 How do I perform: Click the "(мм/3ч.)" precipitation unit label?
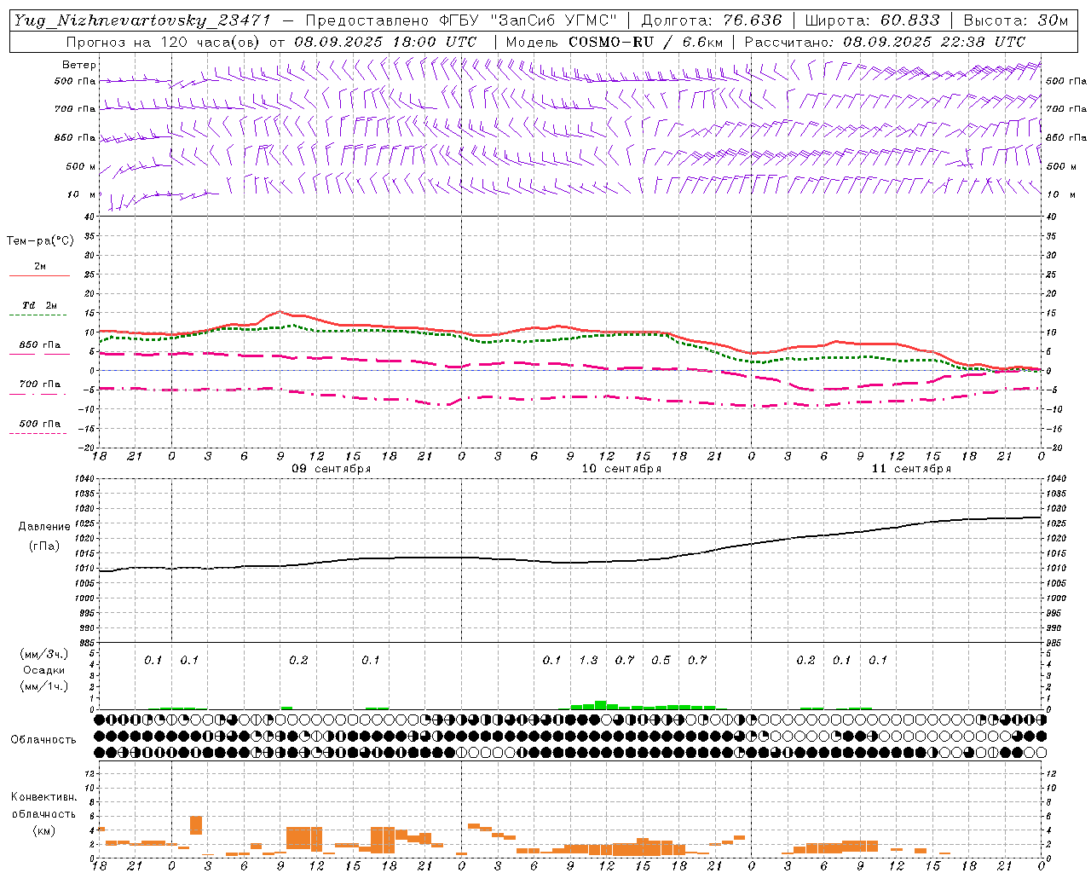click(x=43, y=654)
